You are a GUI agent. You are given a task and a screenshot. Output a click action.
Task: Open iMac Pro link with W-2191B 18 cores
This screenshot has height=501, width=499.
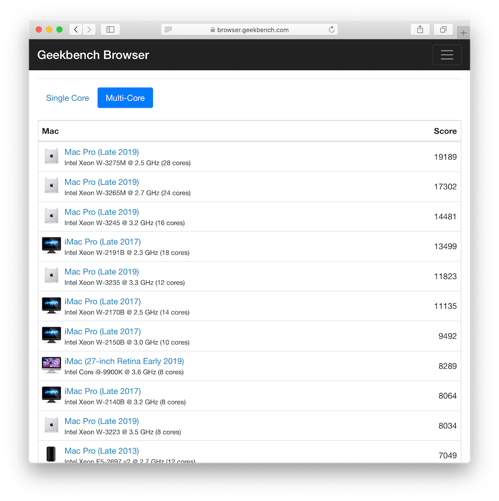[102, 242]
